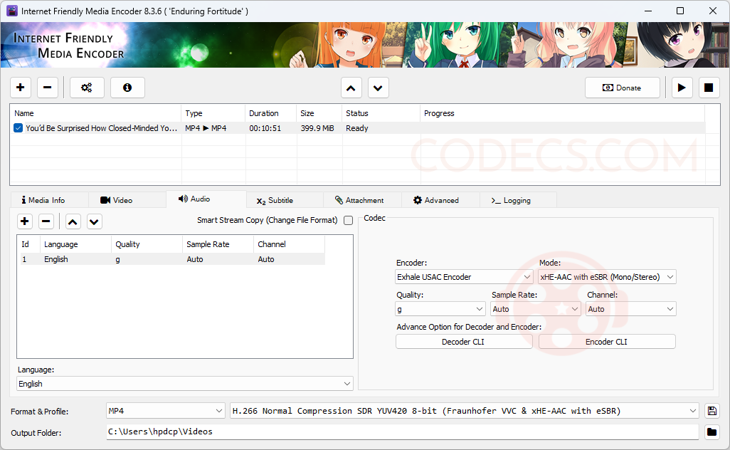The height and width of the screenshot is (450, 730).
Task: Select the English audio stream row
Action: (171, 259)
